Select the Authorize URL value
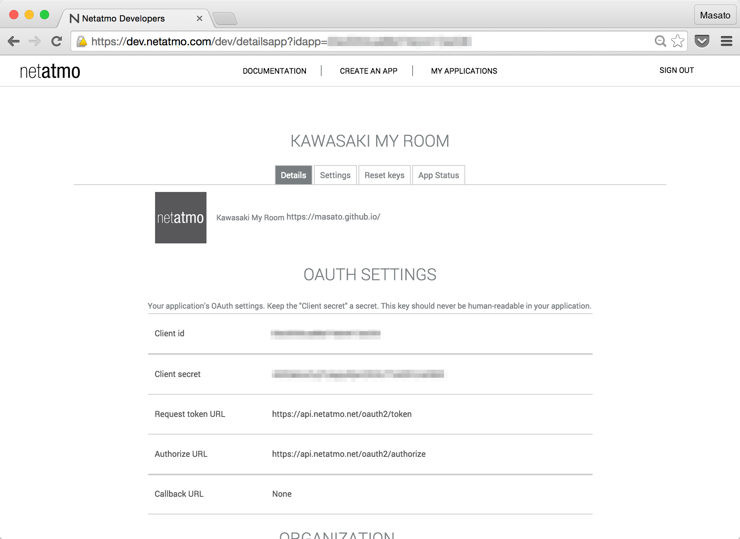740x539 pixels. coord(349,454)
